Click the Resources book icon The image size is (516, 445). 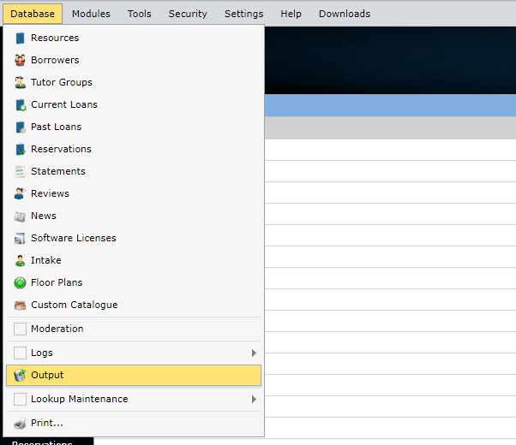(x=20, y=39)
